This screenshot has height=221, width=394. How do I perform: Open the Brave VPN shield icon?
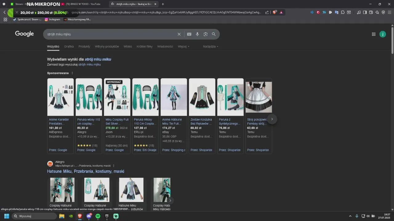[383, 12]
